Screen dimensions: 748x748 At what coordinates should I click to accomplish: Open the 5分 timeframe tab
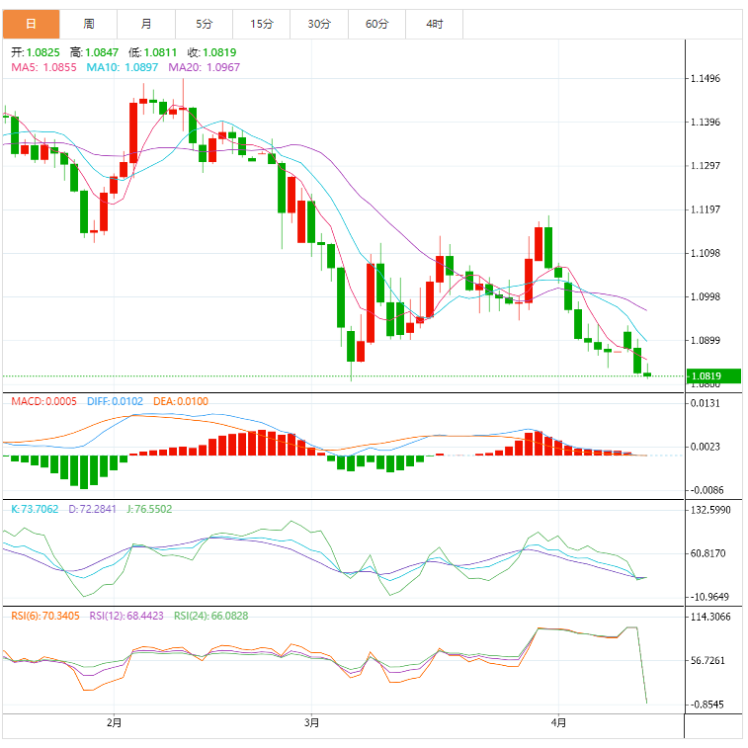click(x=205, y=24)
